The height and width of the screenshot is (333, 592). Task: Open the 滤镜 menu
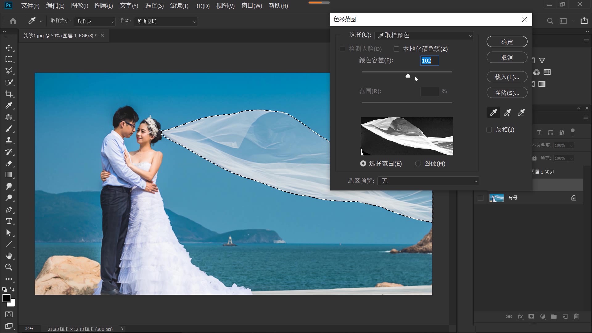(179, 6)
